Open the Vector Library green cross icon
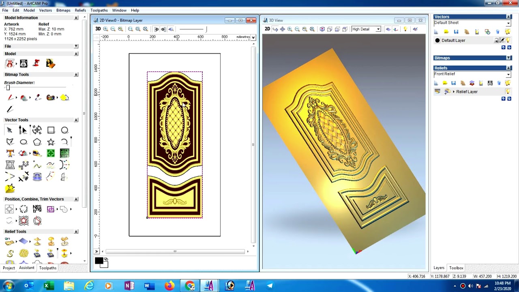Image resolution: width=519 pixels, height=292 pixels. (51, 153)
